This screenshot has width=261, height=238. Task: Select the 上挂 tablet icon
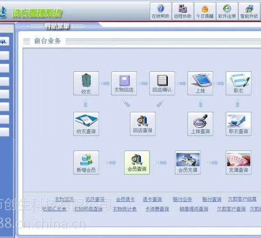click(200, 84)
